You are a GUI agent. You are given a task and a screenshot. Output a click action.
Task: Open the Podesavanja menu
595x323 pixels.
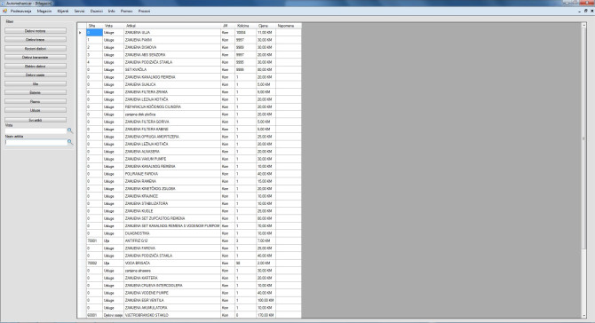click(x=21, y=11)
